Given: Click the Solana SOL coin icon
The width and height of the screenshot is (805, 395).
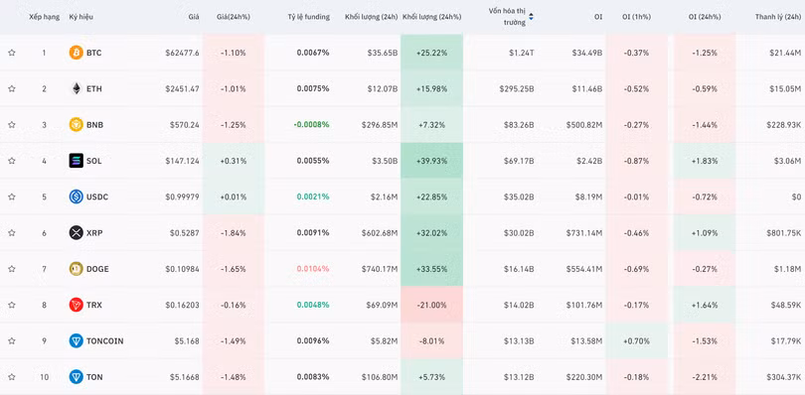Looking at the screenshot, I should 76,161.
